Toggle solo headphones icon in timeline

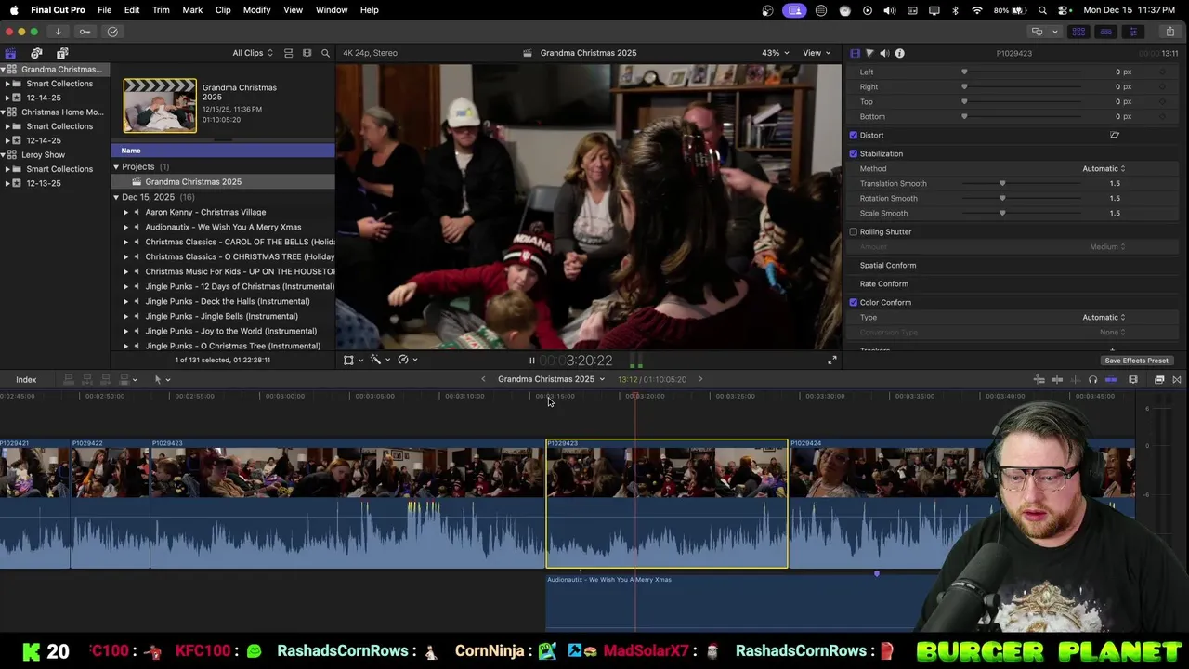1092,379
